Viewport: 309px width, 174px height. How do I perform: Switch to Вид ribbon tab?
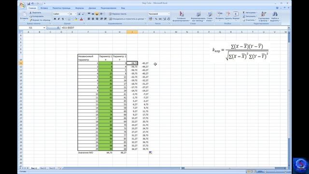[x=123, y=8]
